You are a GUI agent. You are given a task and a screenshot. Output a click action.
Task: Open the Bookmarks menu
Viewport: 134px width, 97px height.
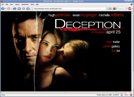click(x=25, y=4)
